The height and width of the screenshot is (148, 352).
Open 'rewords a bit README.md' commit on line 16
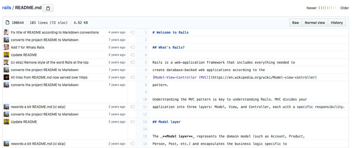coord(38,144)
